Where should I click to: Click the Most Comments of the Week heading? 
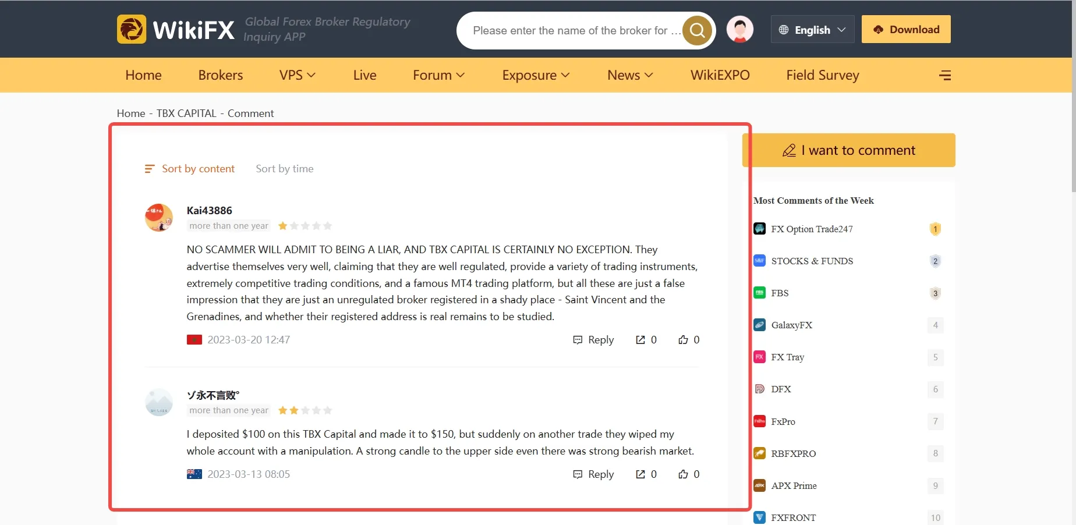[x=814, y=200]
